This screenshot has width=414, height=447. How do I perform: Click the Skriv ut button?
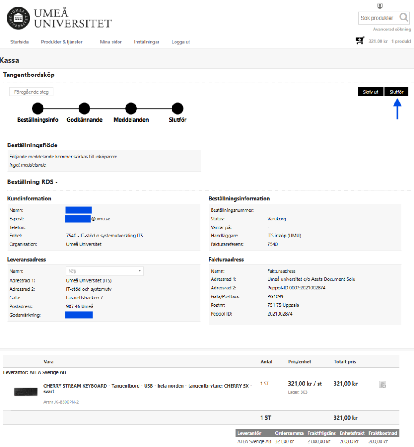370,92
